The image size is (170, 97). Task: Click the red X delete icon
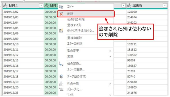point(61,14)
